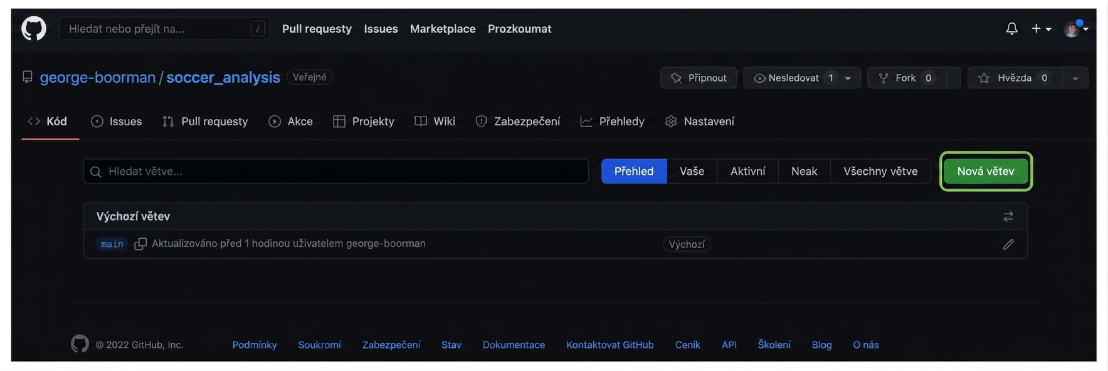Open the plus create-new dropdown
1108x371 pixels.
(1042, 29)
